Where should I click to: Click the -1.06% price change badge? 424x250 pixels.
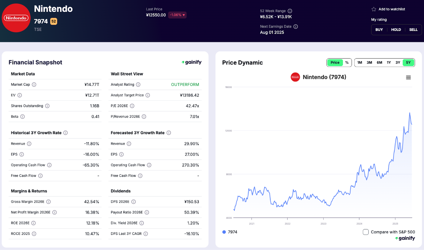coord(177,15)
